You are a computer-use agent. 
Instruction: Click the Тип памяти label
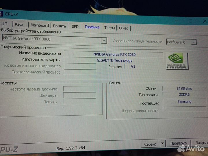(x=148, y=95)
